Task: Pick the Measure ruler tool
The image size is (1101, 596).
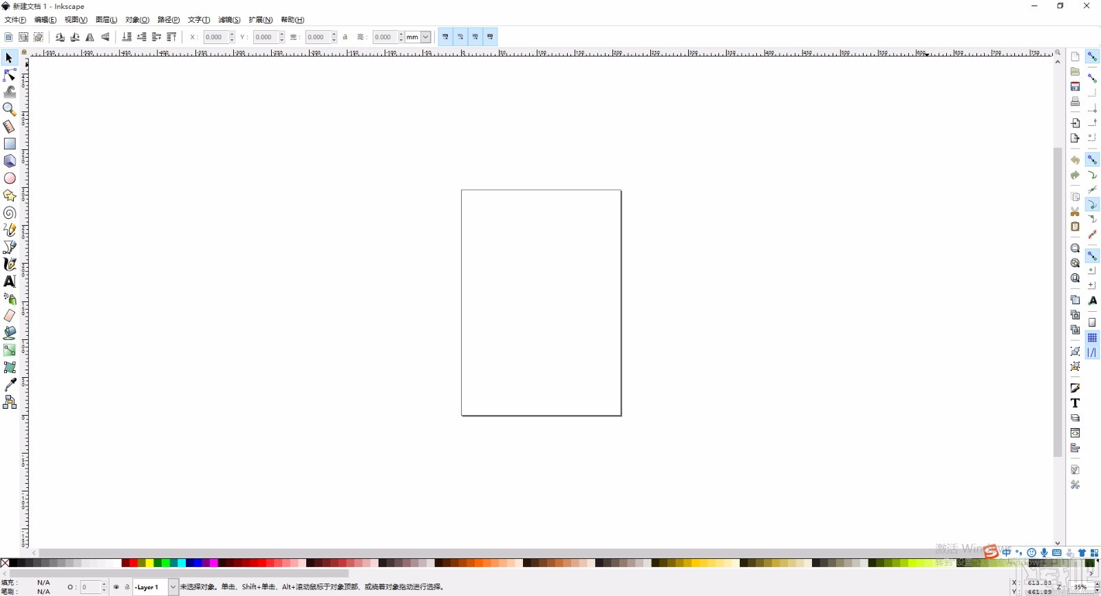Action: [10, 127]
